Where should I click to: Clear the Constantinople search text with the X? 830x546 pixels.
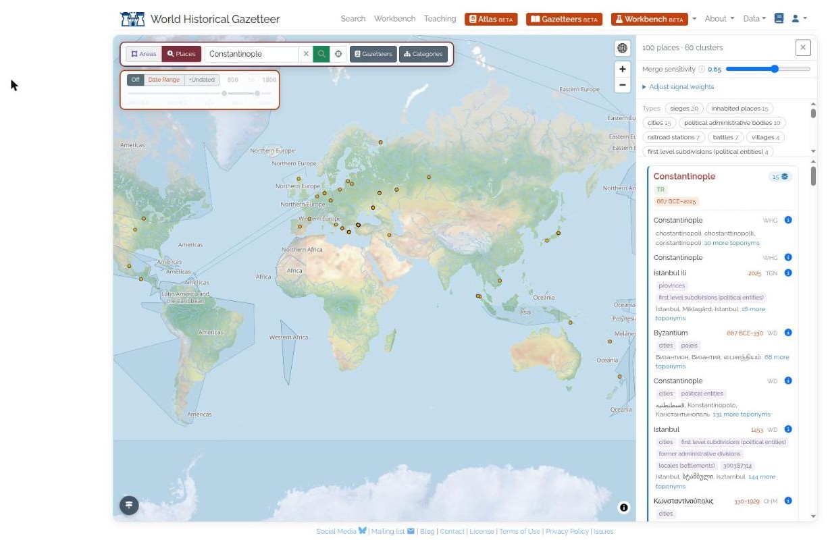(x=306, y=54)
